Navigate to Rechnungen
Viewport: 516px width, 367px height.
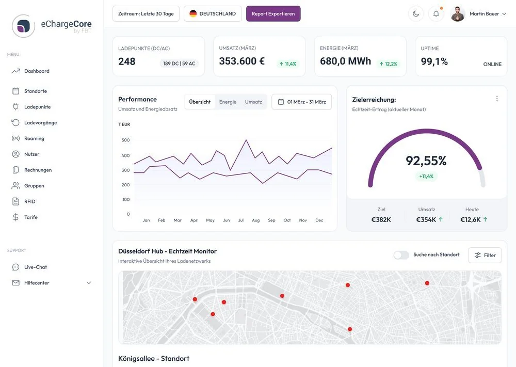click(38, 170)
